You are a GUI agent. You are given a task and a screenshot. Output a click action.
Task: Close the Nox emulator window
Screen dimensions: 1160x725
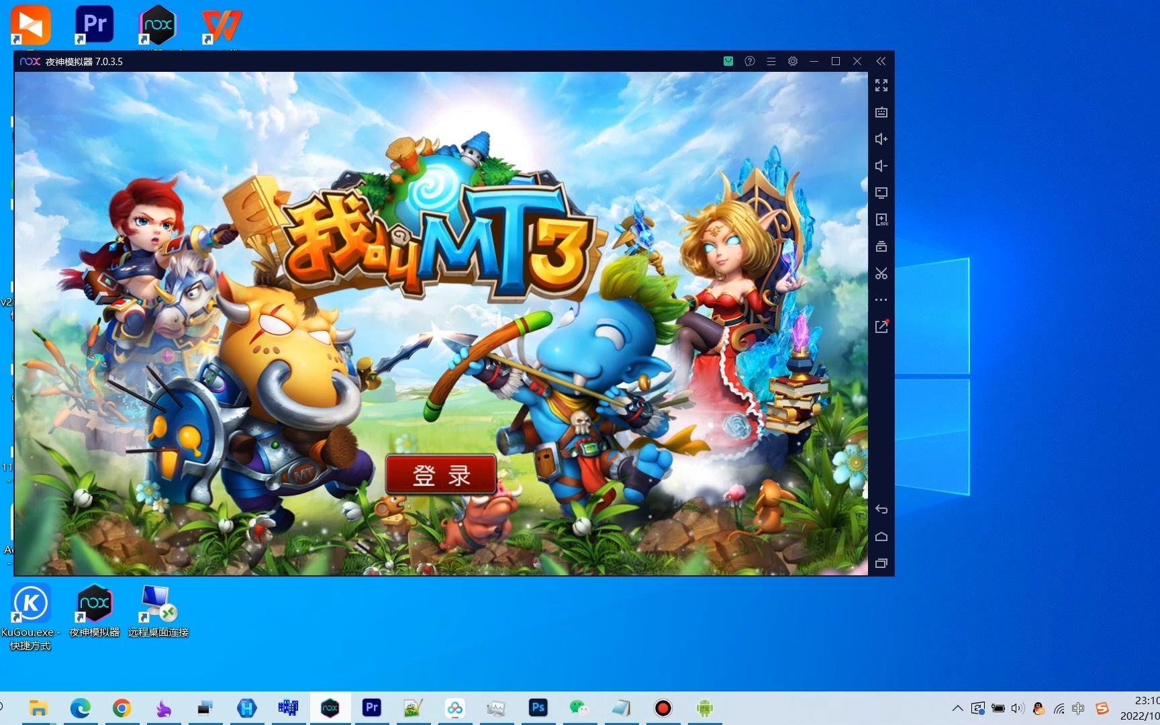click(857, 61)
